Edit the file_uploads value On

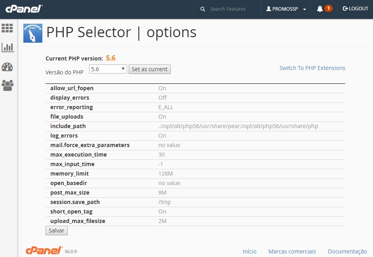162,117
